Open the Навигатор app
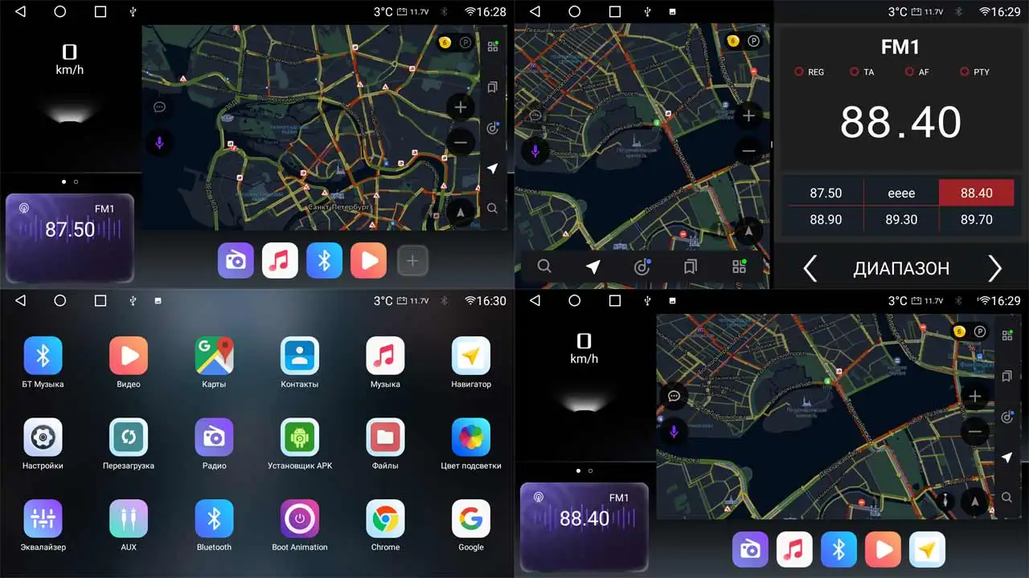This screenshot has height=578, width=1029. [x=471, y=356]
